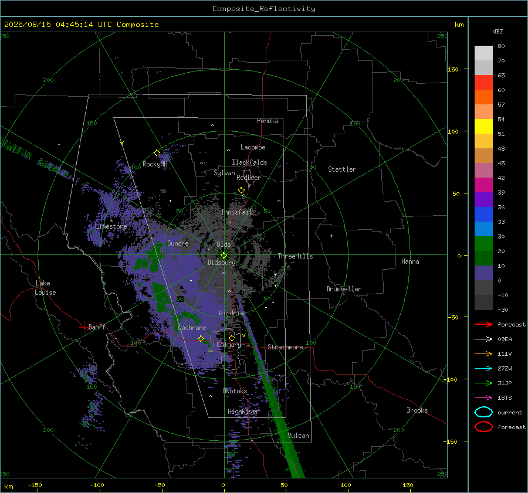This screenshot has width=528, height=493.
Task: Click the Olds town label
Action: (x=224, y=244)
